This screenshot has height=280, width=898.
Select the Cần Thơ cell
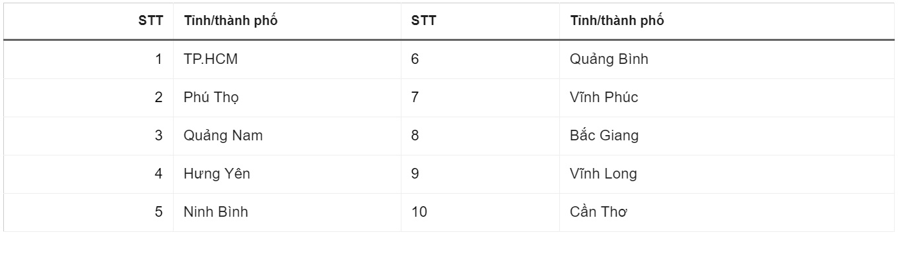598,212
